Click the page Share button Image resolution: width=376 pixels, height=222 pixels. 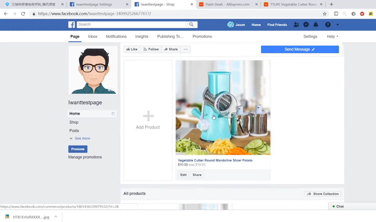click(x=171, y=49)
